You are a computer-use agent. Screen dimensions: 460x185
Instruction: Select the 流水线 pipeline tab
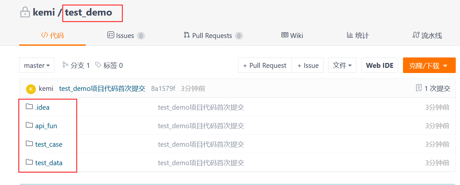pyautogui.click(x=427, y=36)
